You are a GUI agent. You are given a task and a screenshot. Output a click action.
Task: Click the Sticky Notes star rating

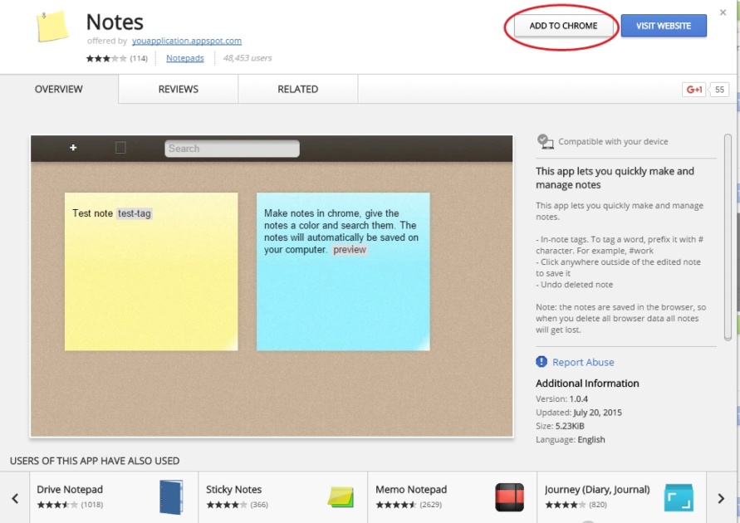tap(227, 505)
